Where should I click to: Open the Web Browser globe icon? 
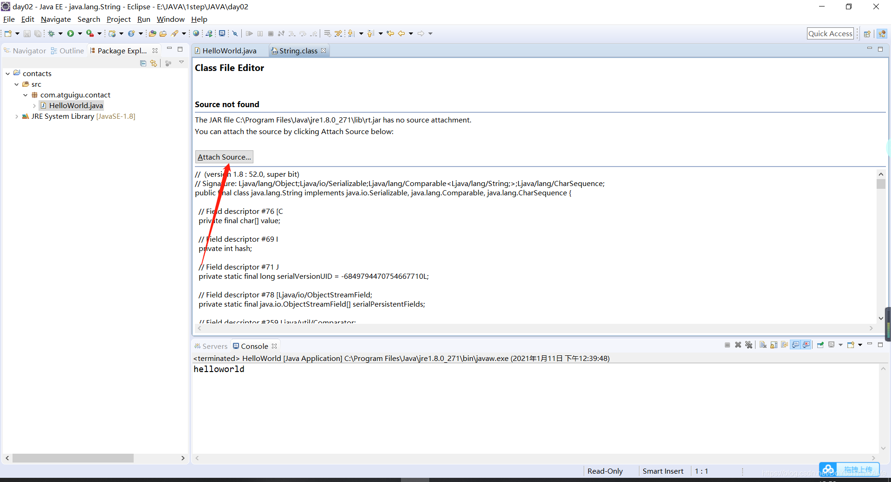point(196,33)
